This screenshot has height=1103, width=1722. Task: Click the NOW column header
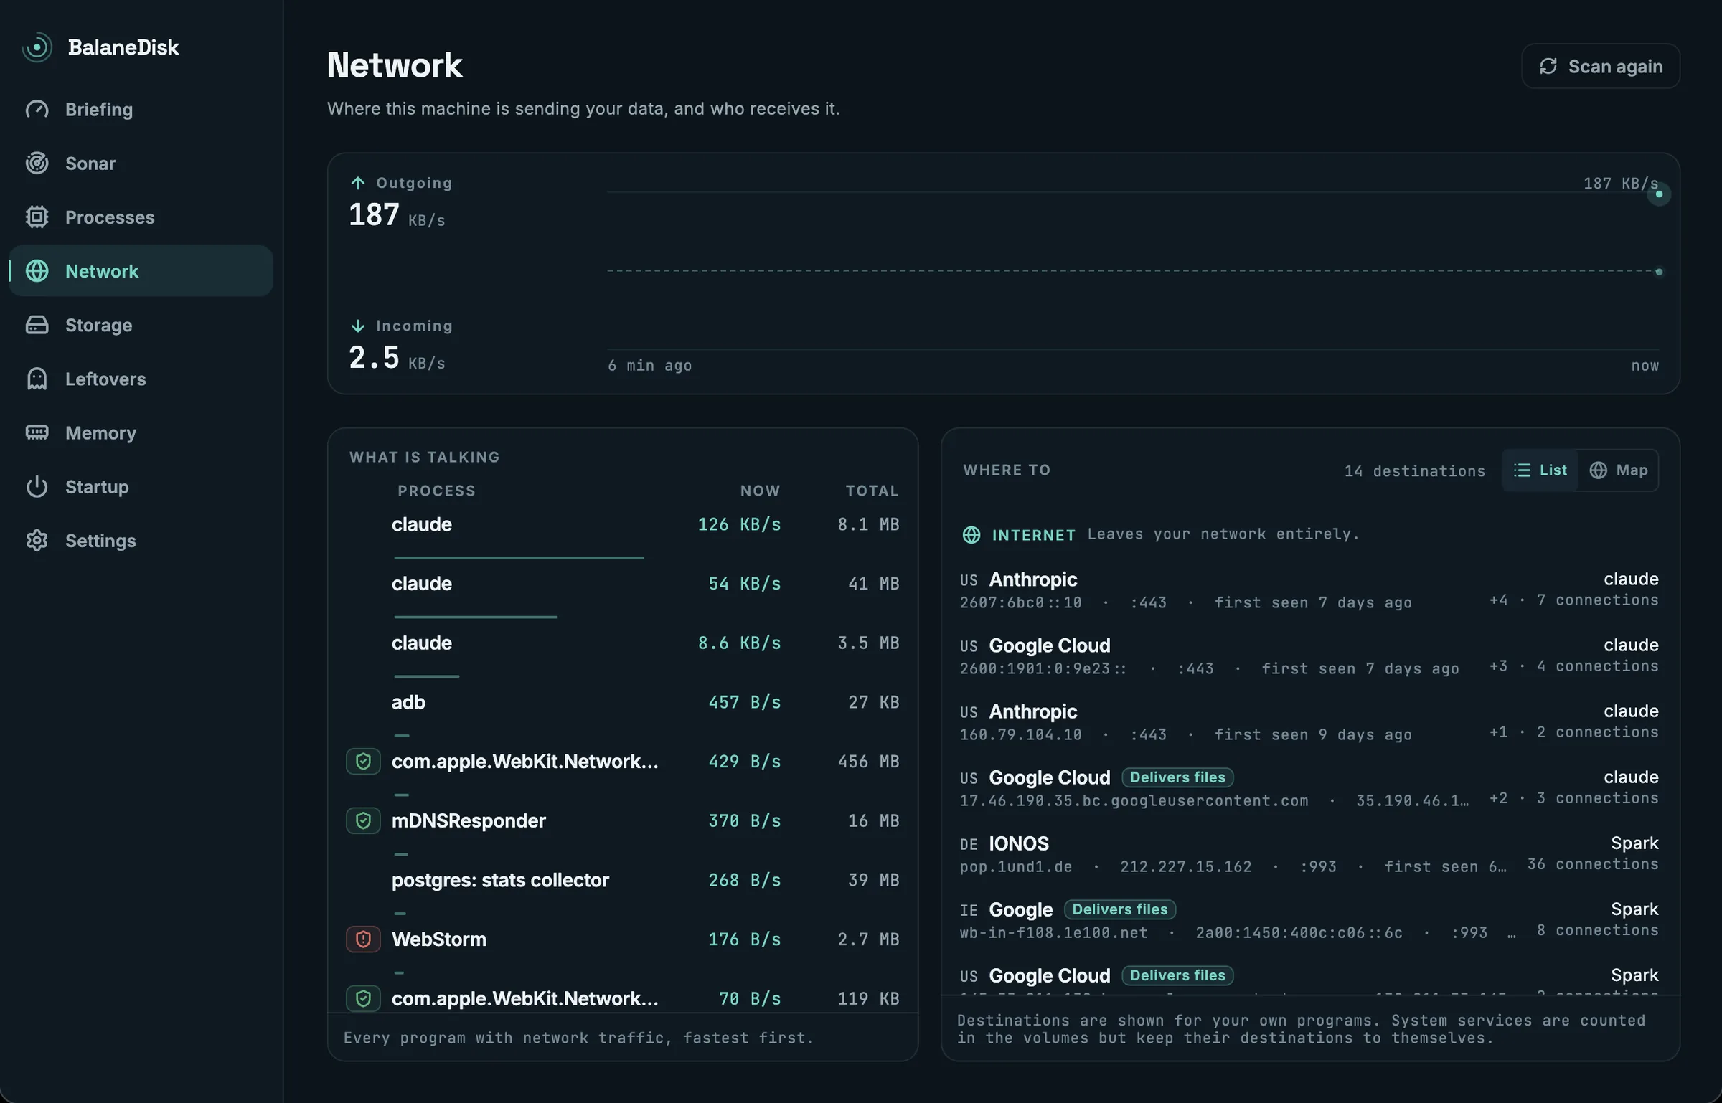point(760,491)
